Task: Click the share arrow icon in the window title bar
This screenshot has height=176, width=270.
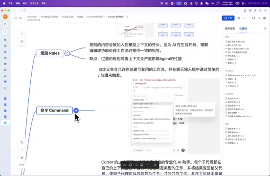Action: (260, 10)
